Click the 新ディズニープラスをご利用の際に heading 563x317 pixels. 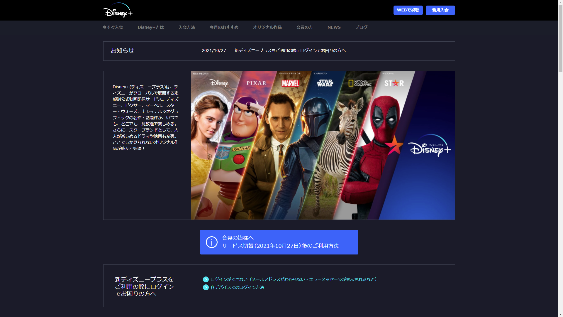coord(144,286)
